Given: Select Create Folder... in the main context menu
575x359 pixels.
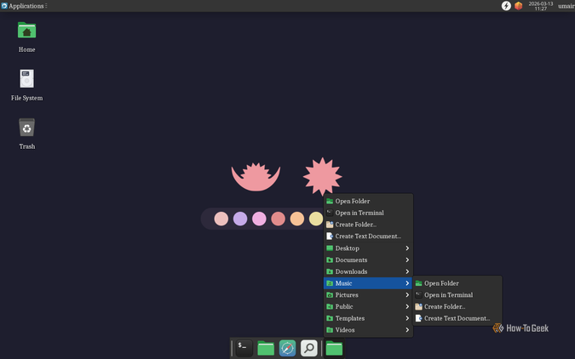Looking at the screenshot, I should (x=368, y=225).
